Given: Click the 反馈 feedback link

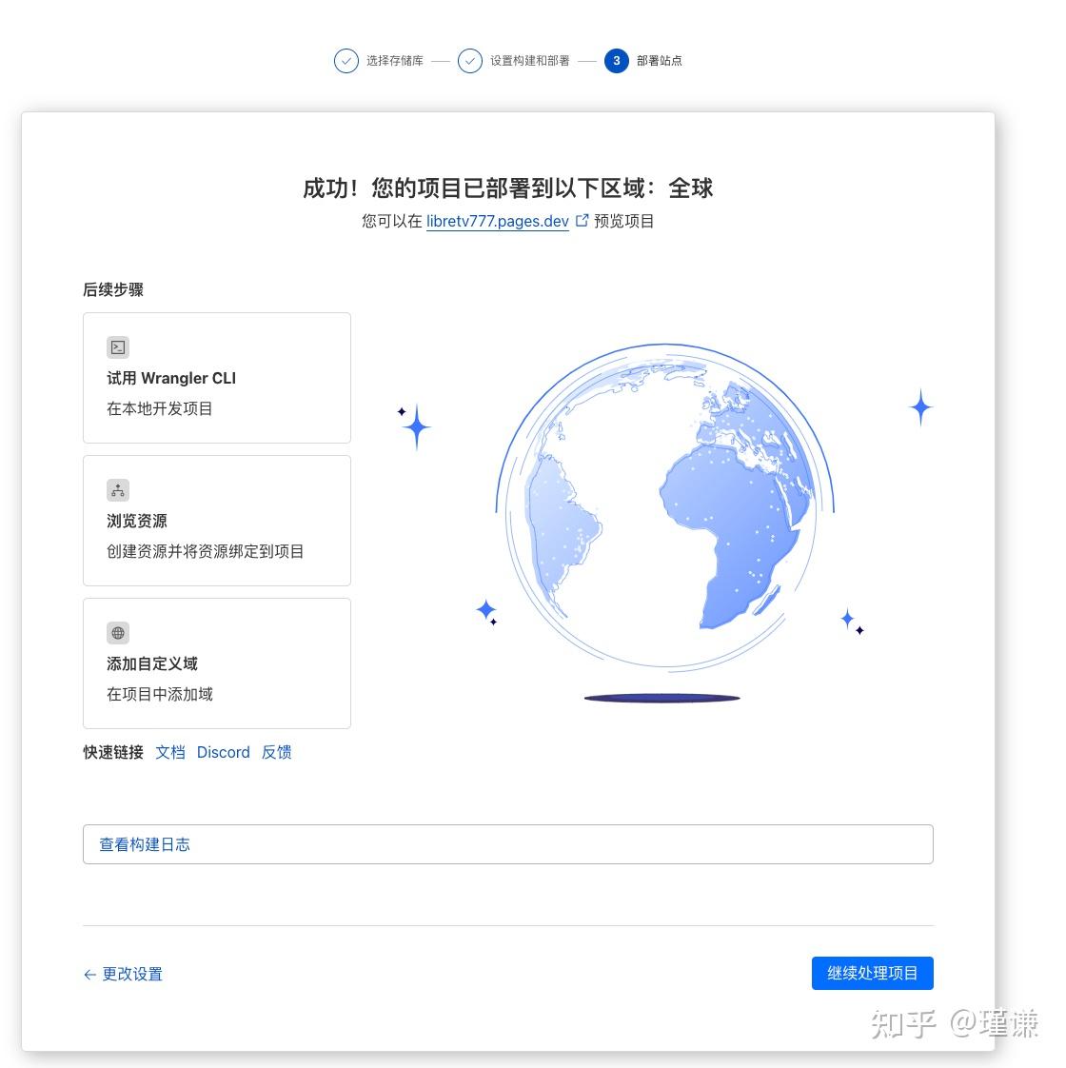Looking at the screenshot, I should tap(276, 752).
